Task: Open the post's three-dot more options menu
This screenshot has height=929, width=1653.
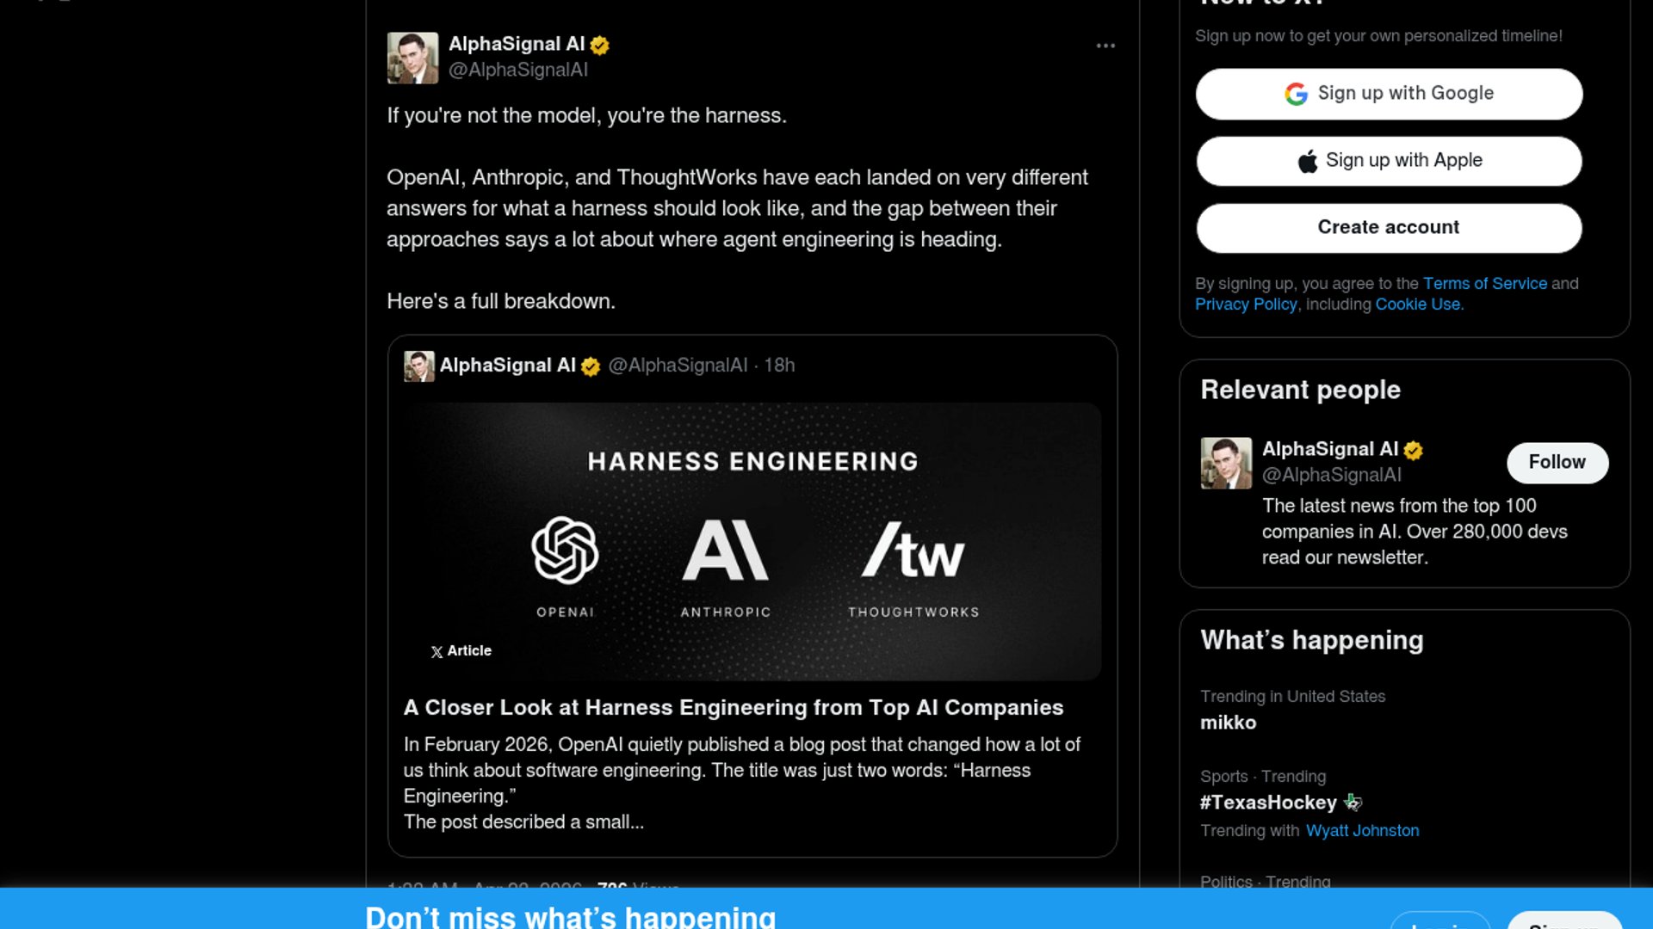Action: click(1105, 46)
